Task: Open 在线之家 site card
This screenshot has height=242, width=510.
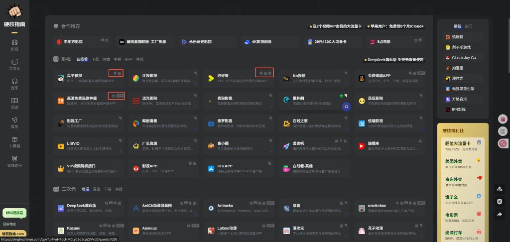Action: 314,123
